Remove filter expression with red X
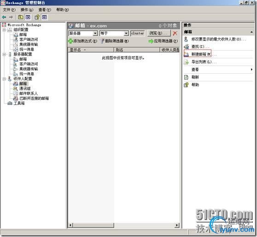This screenshot has width=257, height=237. click(x=175, y=33)
